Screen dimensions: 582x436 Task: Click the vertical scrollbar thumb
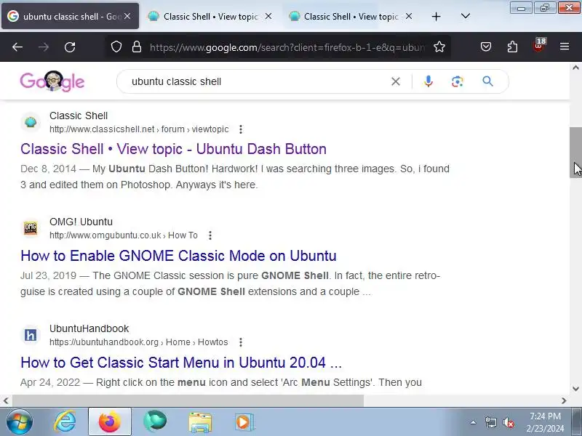tap(575, 153)
